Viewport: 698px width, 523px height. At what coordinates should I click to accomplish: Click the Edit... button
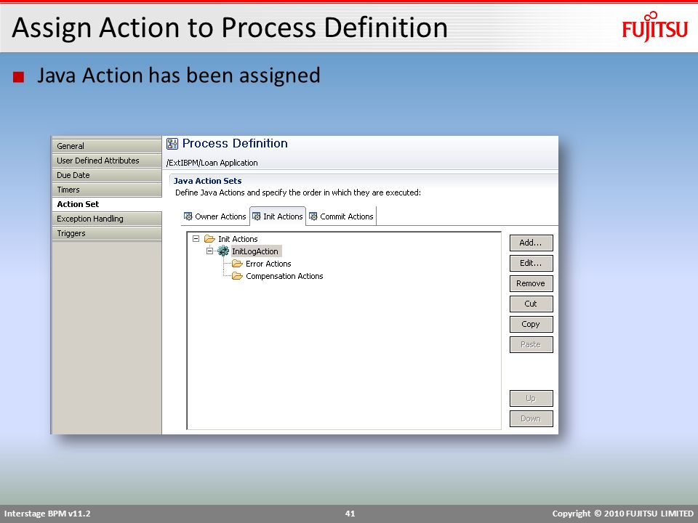(531, 263)
